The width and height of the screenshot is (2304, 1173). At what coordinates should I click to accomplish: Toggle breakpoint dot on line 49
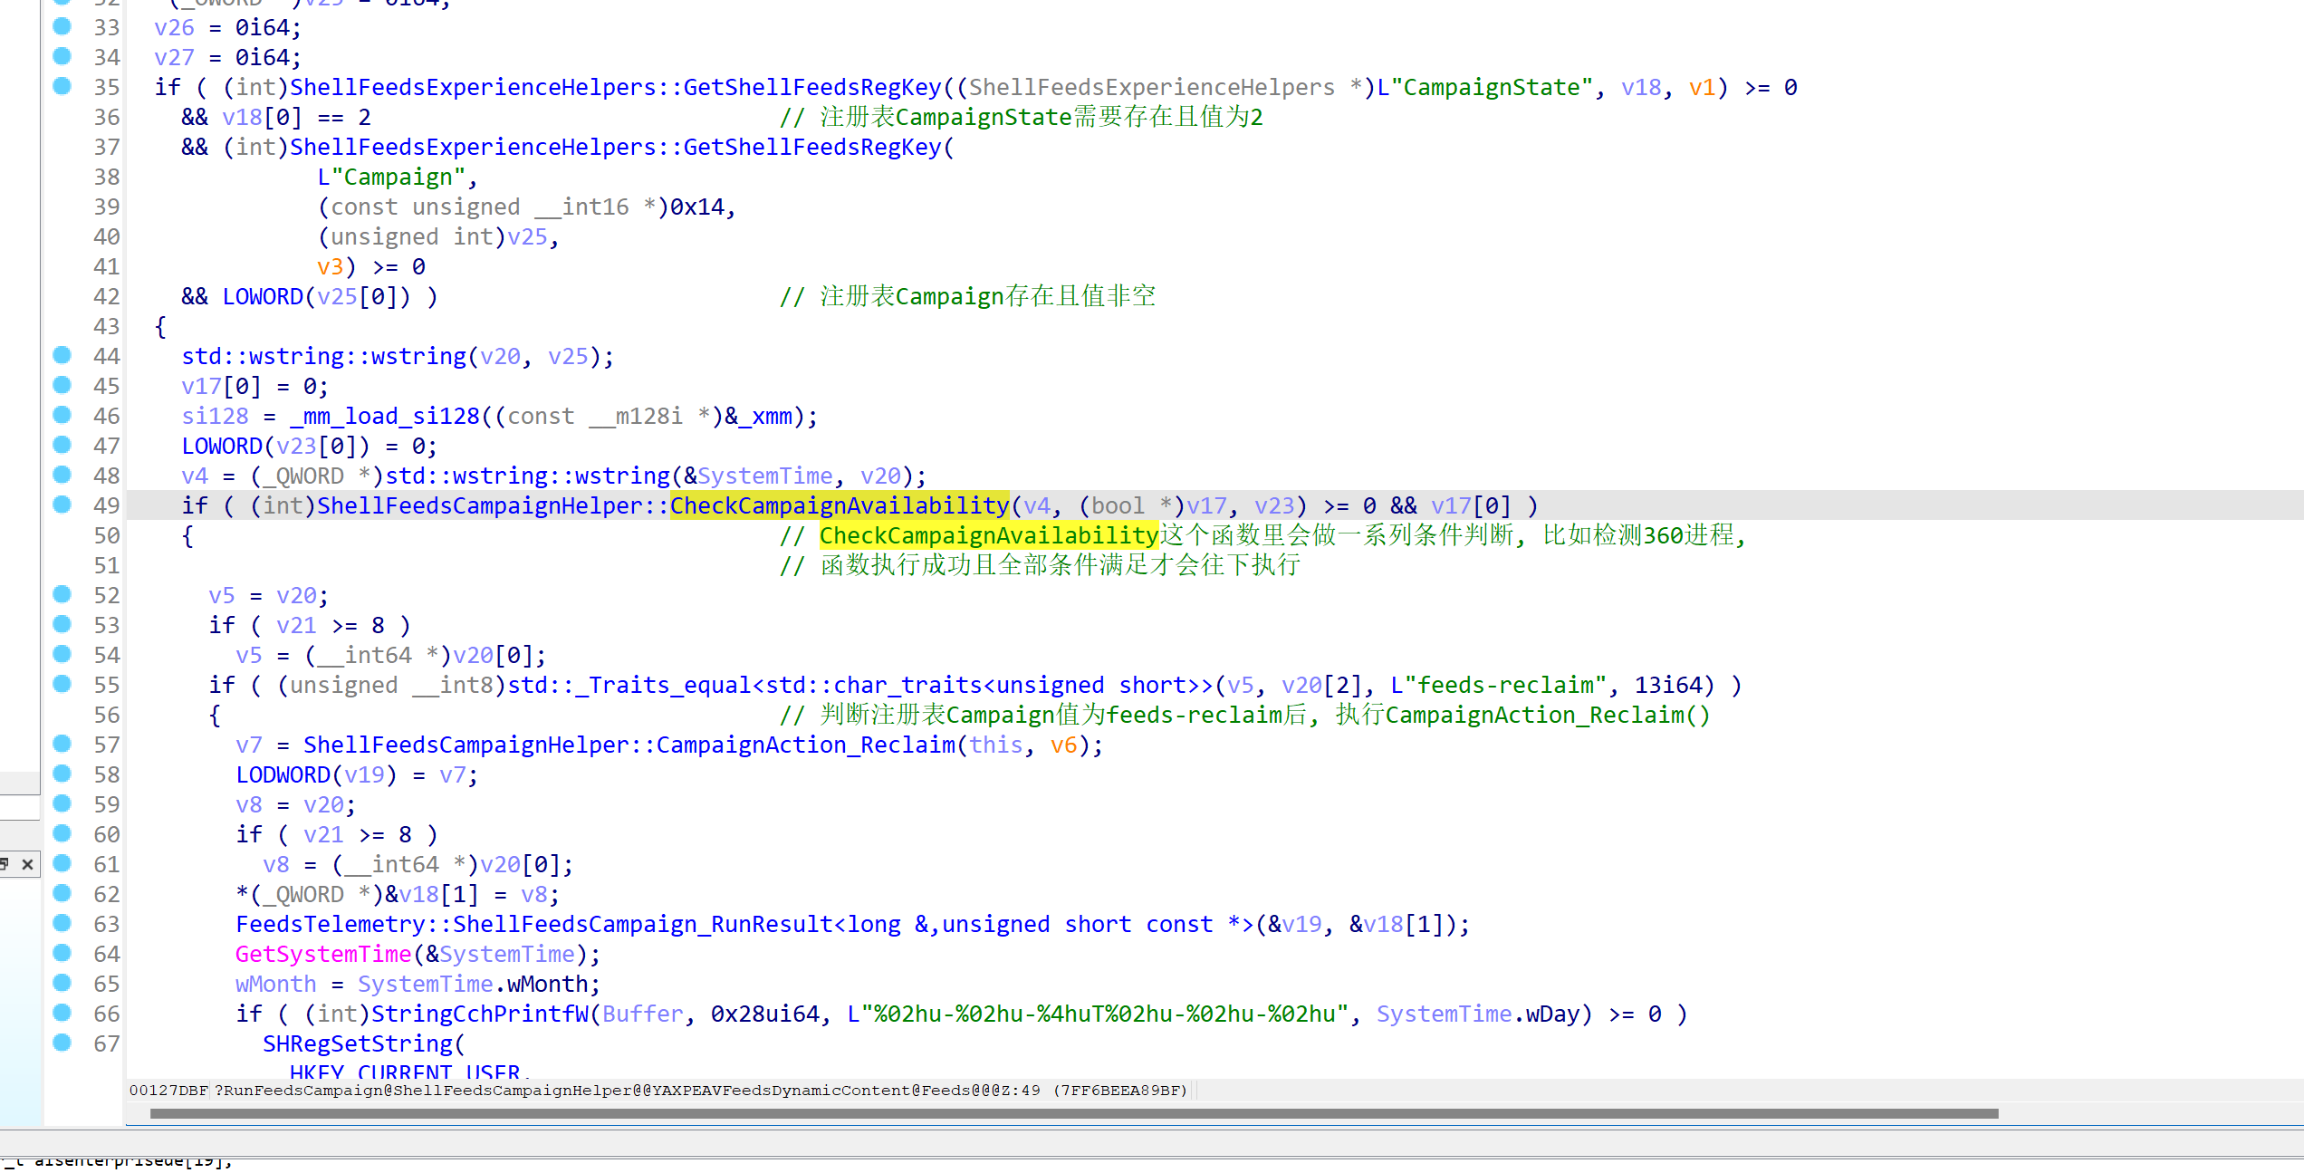[x=62, y=505]
